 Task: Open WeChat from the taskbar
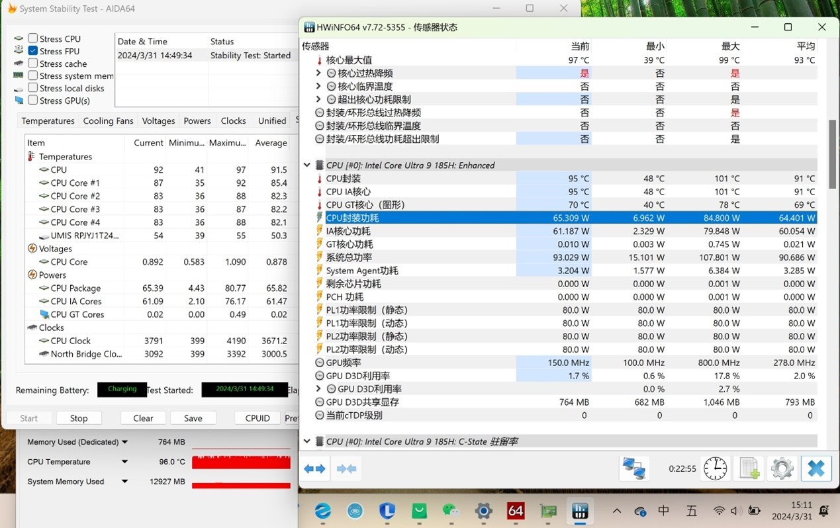pyautogui.click(x=451, y=511)
